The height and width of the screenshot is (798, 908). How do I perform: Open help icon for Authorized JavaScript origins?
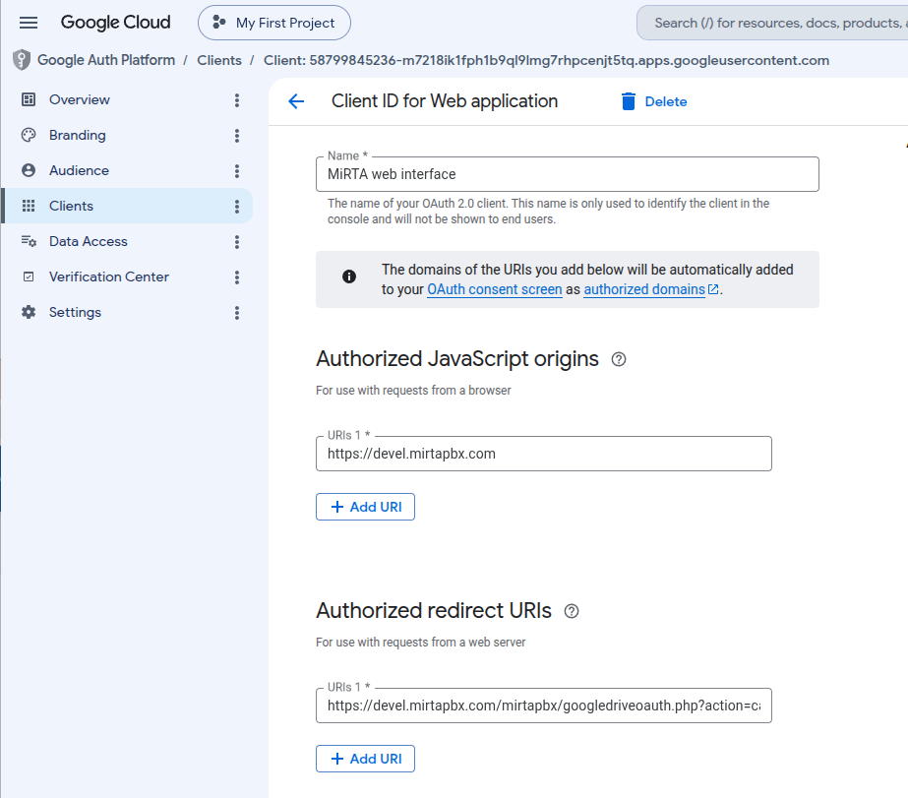(619, 359)
